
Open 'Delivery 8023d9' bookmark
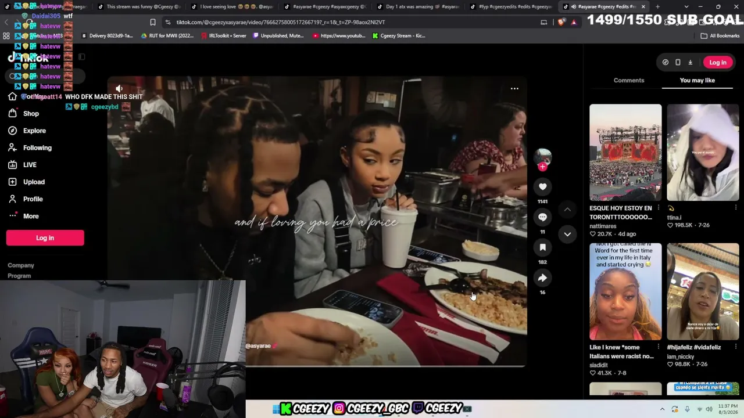(107, 35)
